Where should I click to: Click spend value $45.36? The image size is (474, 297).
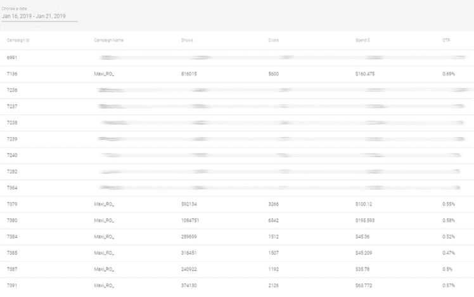coord(362,237)
